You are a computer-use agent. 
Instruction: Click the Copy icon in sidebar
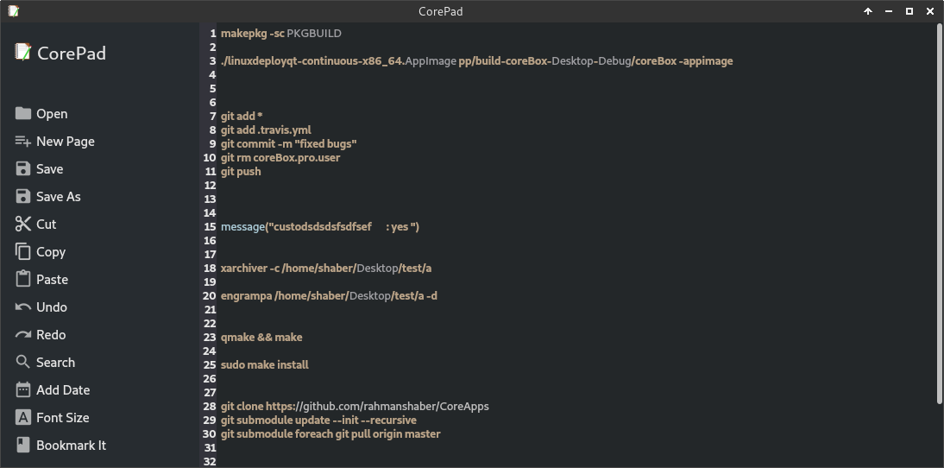(23, 252)
